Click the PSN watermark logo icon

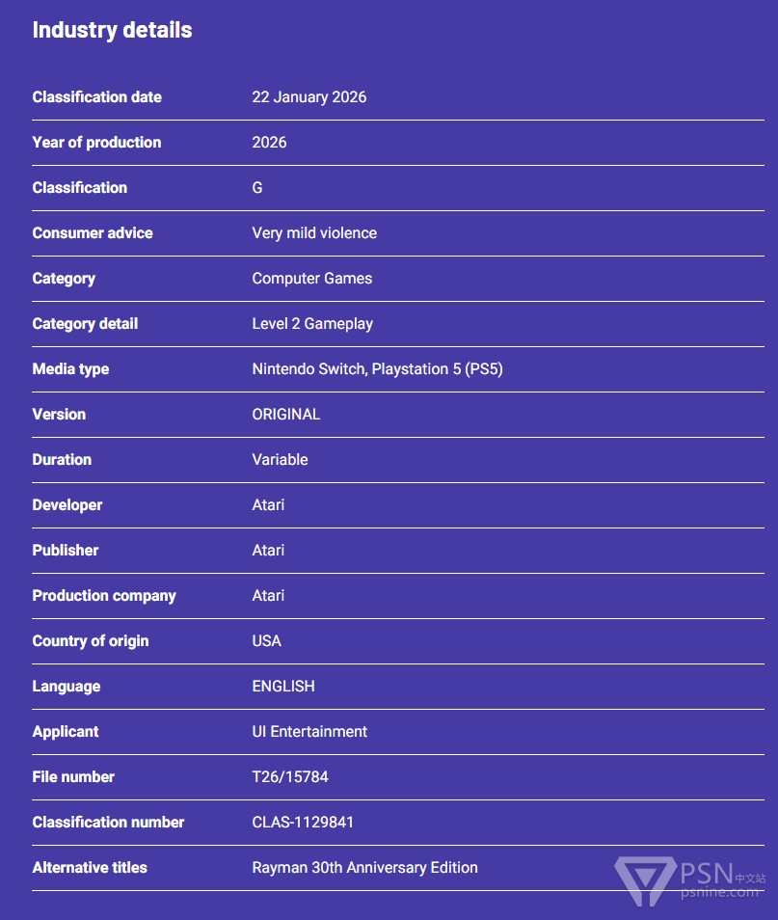646,881
